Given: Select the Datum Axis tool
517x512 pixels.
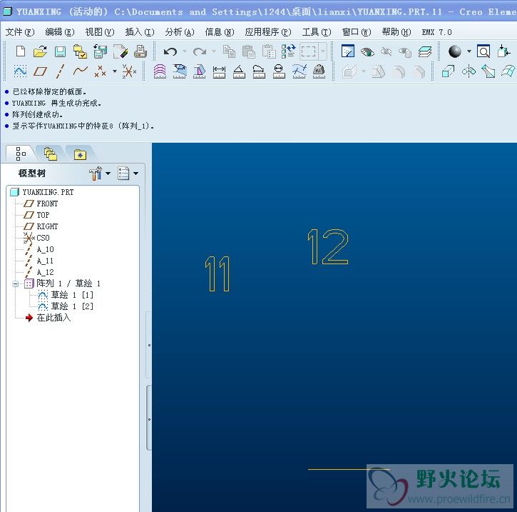Looking at the screenshot, I should pos(60,71).
